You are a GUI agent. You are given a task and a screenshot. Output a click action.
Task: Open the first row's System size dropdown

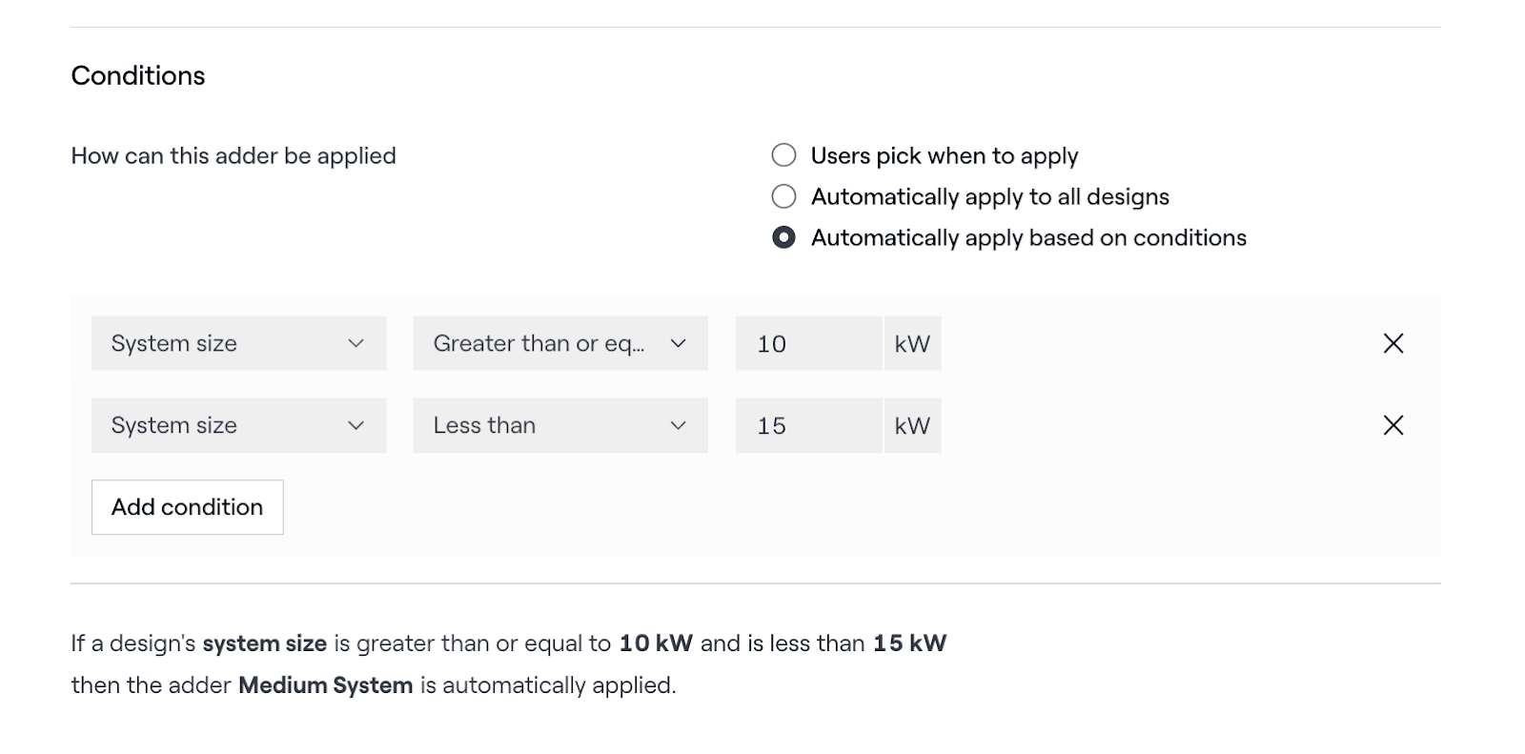pos(238,343)
